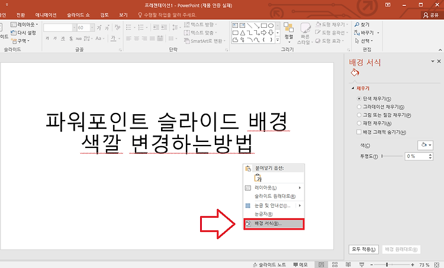444x268 pixels.
Task: Click the 수행할 작업을 알려 주세요 search box
Action: click(167, 15)
